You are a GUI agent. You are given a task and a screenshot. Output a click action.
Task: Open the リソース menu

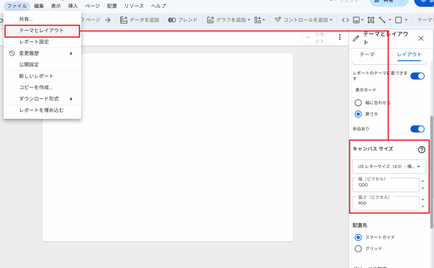[x=134, y=6]
